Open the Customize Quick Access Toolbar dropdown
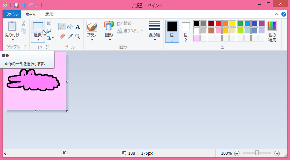This screenshot has width=290, height=160. pyautogui.click(x=37, y=6)
